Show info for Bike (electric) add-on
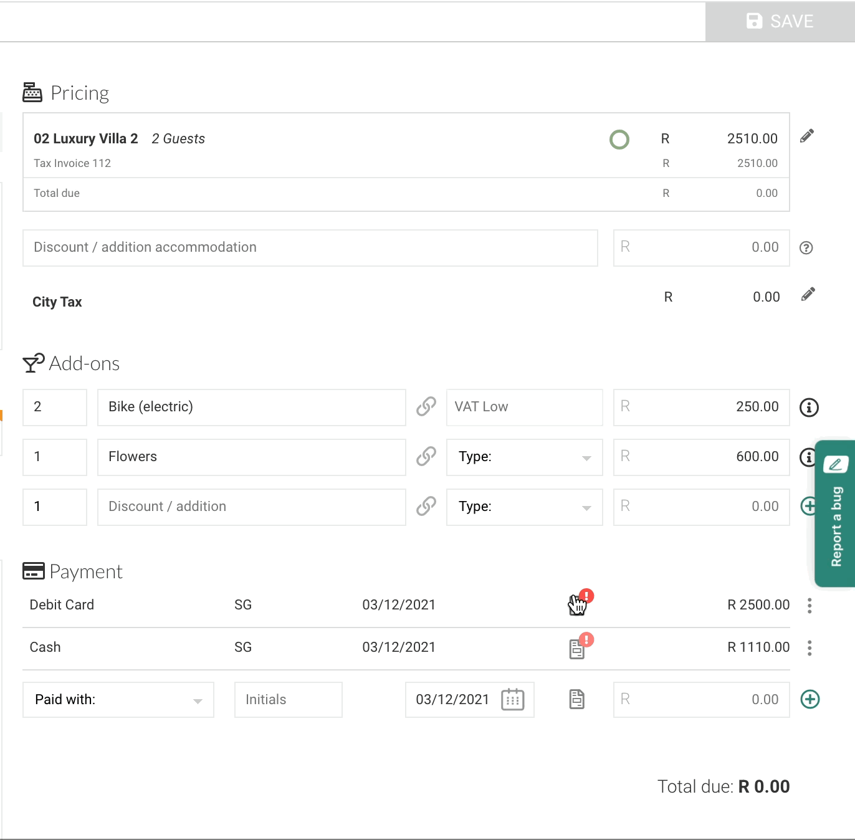Screen dimensions: 855x840 point(809,408)
